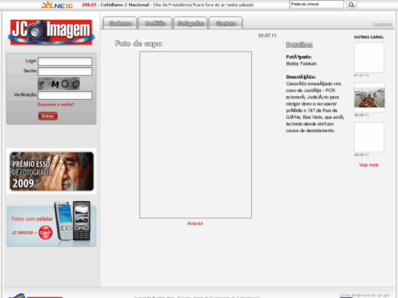Open the news headline about Site da Presidência
This screenshot has height=298, width=398.
pos(203,5)
